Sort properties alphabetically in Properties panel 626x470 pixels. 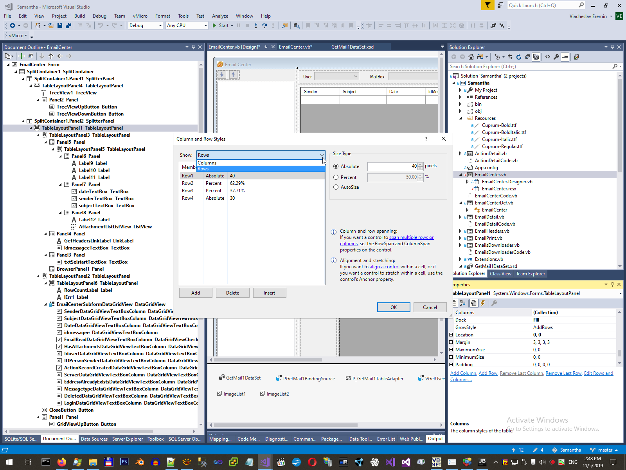point(463,303)
